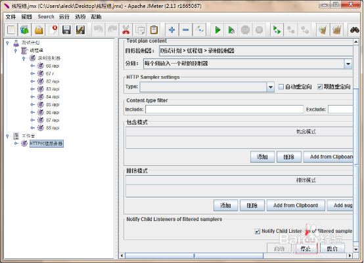The width and height of the screenshot is (364, 263).
Task: Click the New test plan toolbar icon
Action: coord(11,30)
